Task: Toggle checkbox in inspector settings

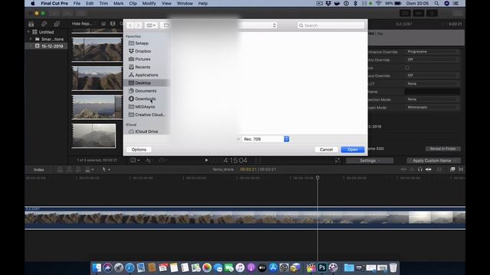Action: pyautogui.click(x=407, y=68)
